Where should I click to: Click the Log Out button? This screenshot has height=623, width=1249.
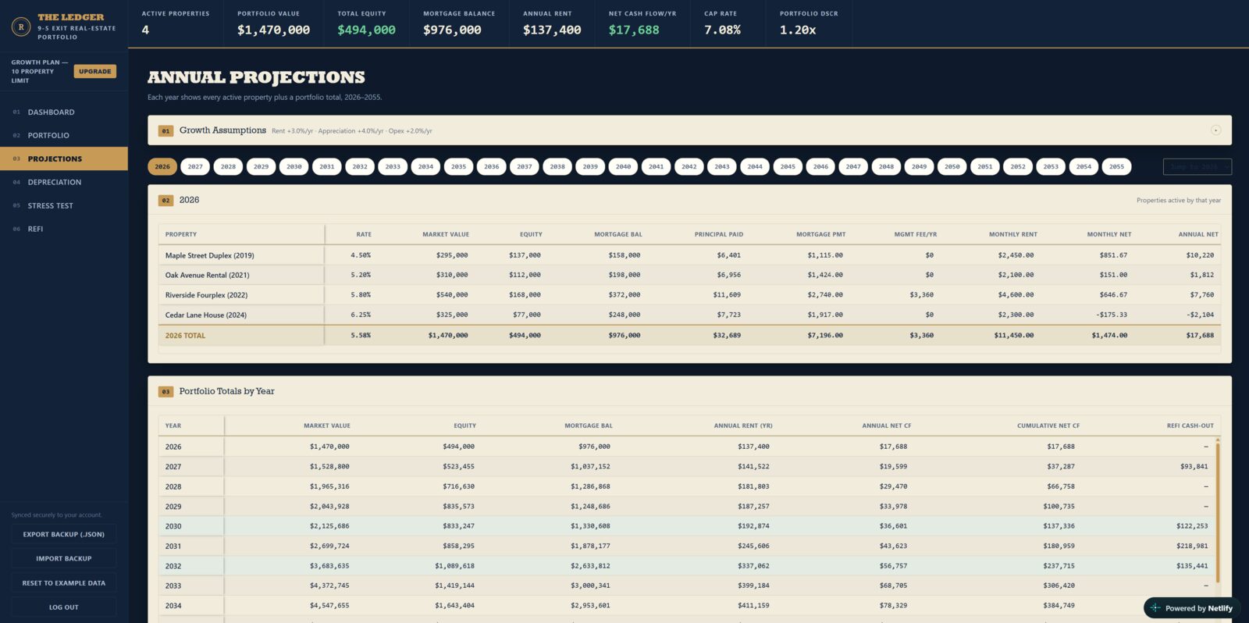click(x=64, y=607)
